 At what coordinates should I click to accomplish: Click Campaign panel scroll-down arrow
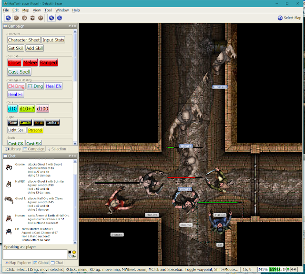point(75,144)
